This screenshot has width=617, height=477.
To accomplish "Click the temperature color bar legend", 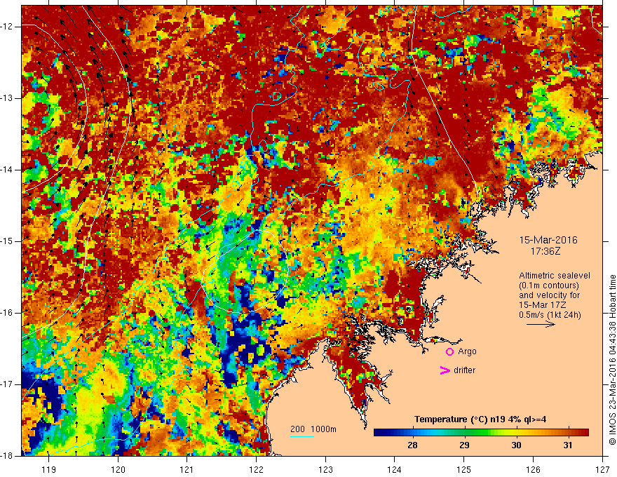I will [481, 432].
